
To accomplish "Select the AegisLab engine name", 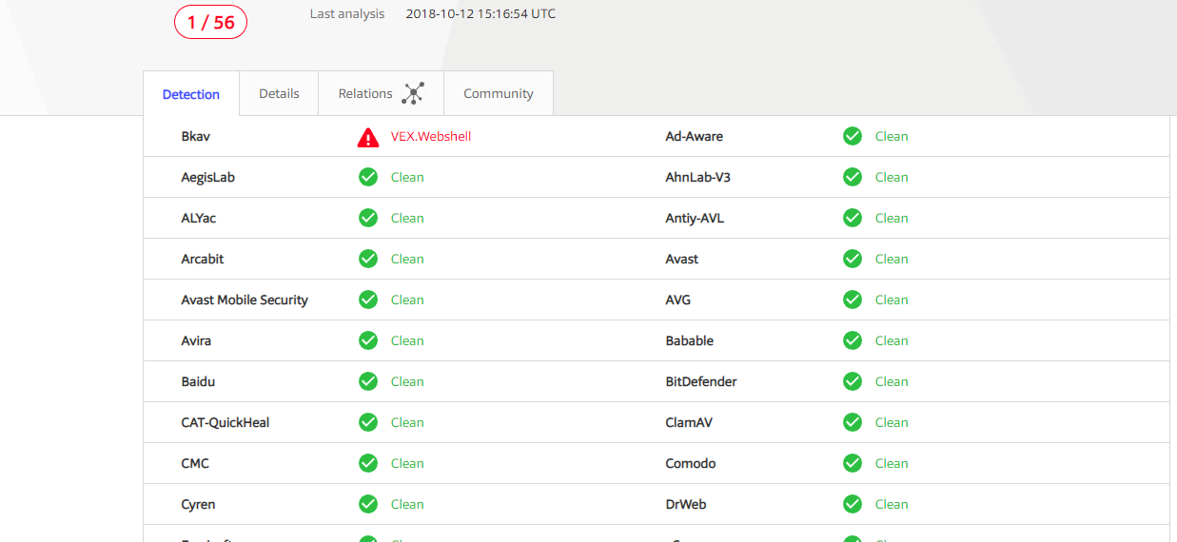I will tap(208, 177).
